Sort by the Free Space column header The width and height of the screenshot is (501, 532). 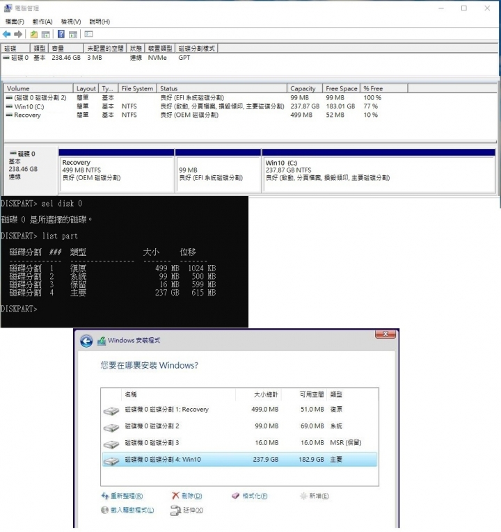click(x=341, y=88)
